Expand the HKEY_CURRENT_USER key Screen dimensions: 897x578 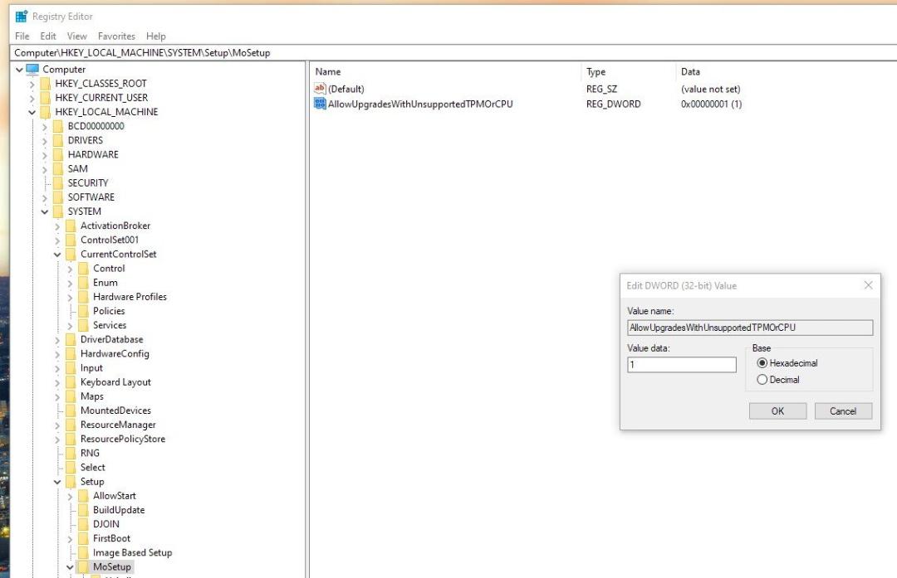(32, 98)
